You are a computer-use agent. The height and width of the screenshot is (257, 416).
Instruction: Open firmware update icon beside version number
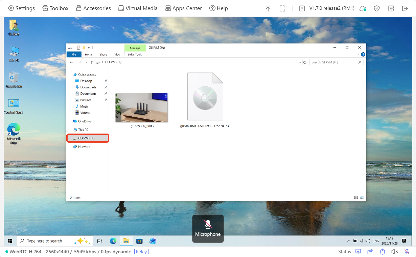coord(302,8)
